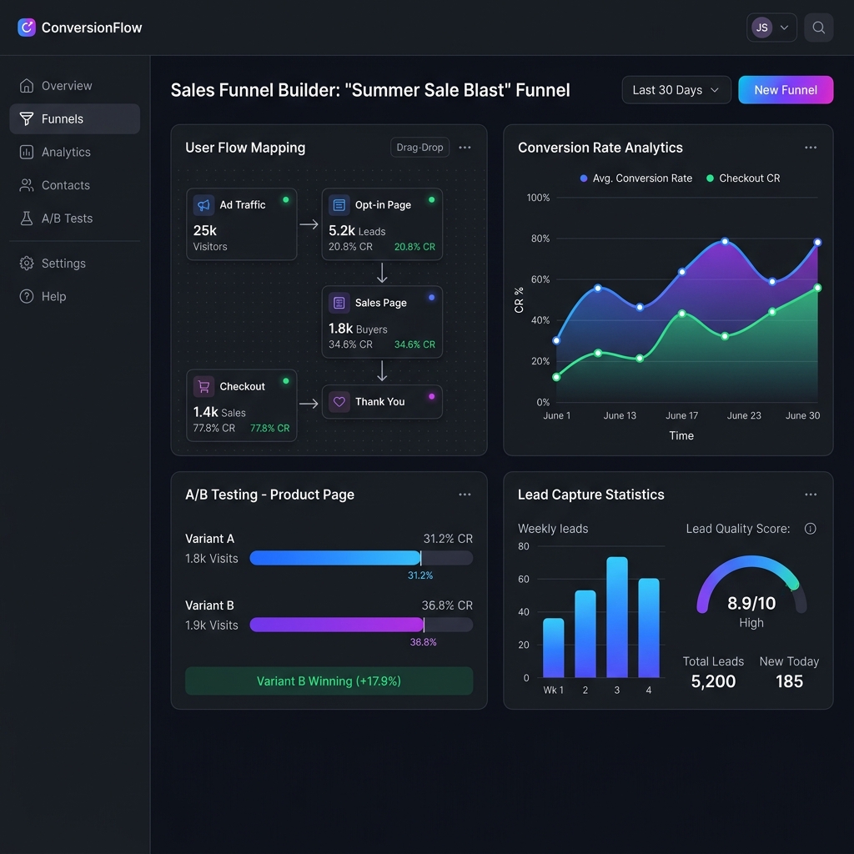This screenshot has height=854, width=854.
Task: Select the 1.4k Sales value
Action: pyautogui.click(x=219, y=412)
